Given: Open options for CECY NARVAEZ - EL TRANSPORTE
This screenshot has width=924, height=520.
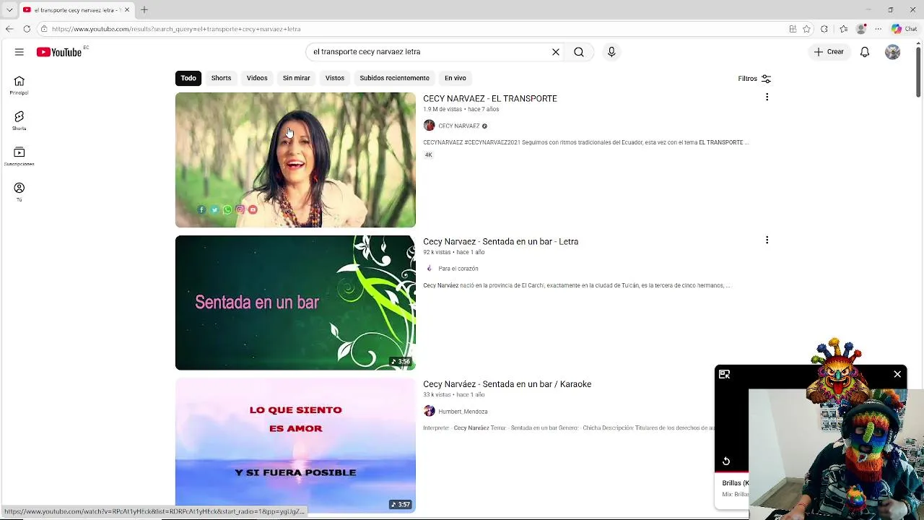Looking at the screenshot, I should click(x=767, y=97).
